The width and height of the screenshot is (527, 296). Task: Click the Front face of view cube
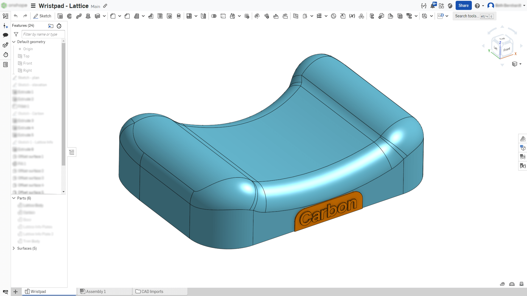coord(507,49)
